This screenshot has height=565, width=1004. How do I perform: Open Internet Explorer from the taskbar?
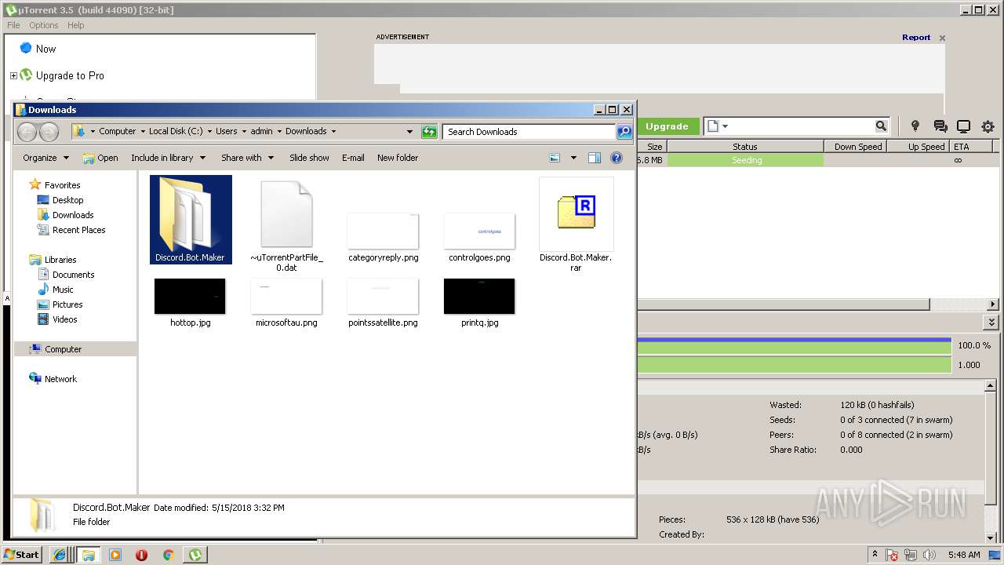click(x=60, y=555)
